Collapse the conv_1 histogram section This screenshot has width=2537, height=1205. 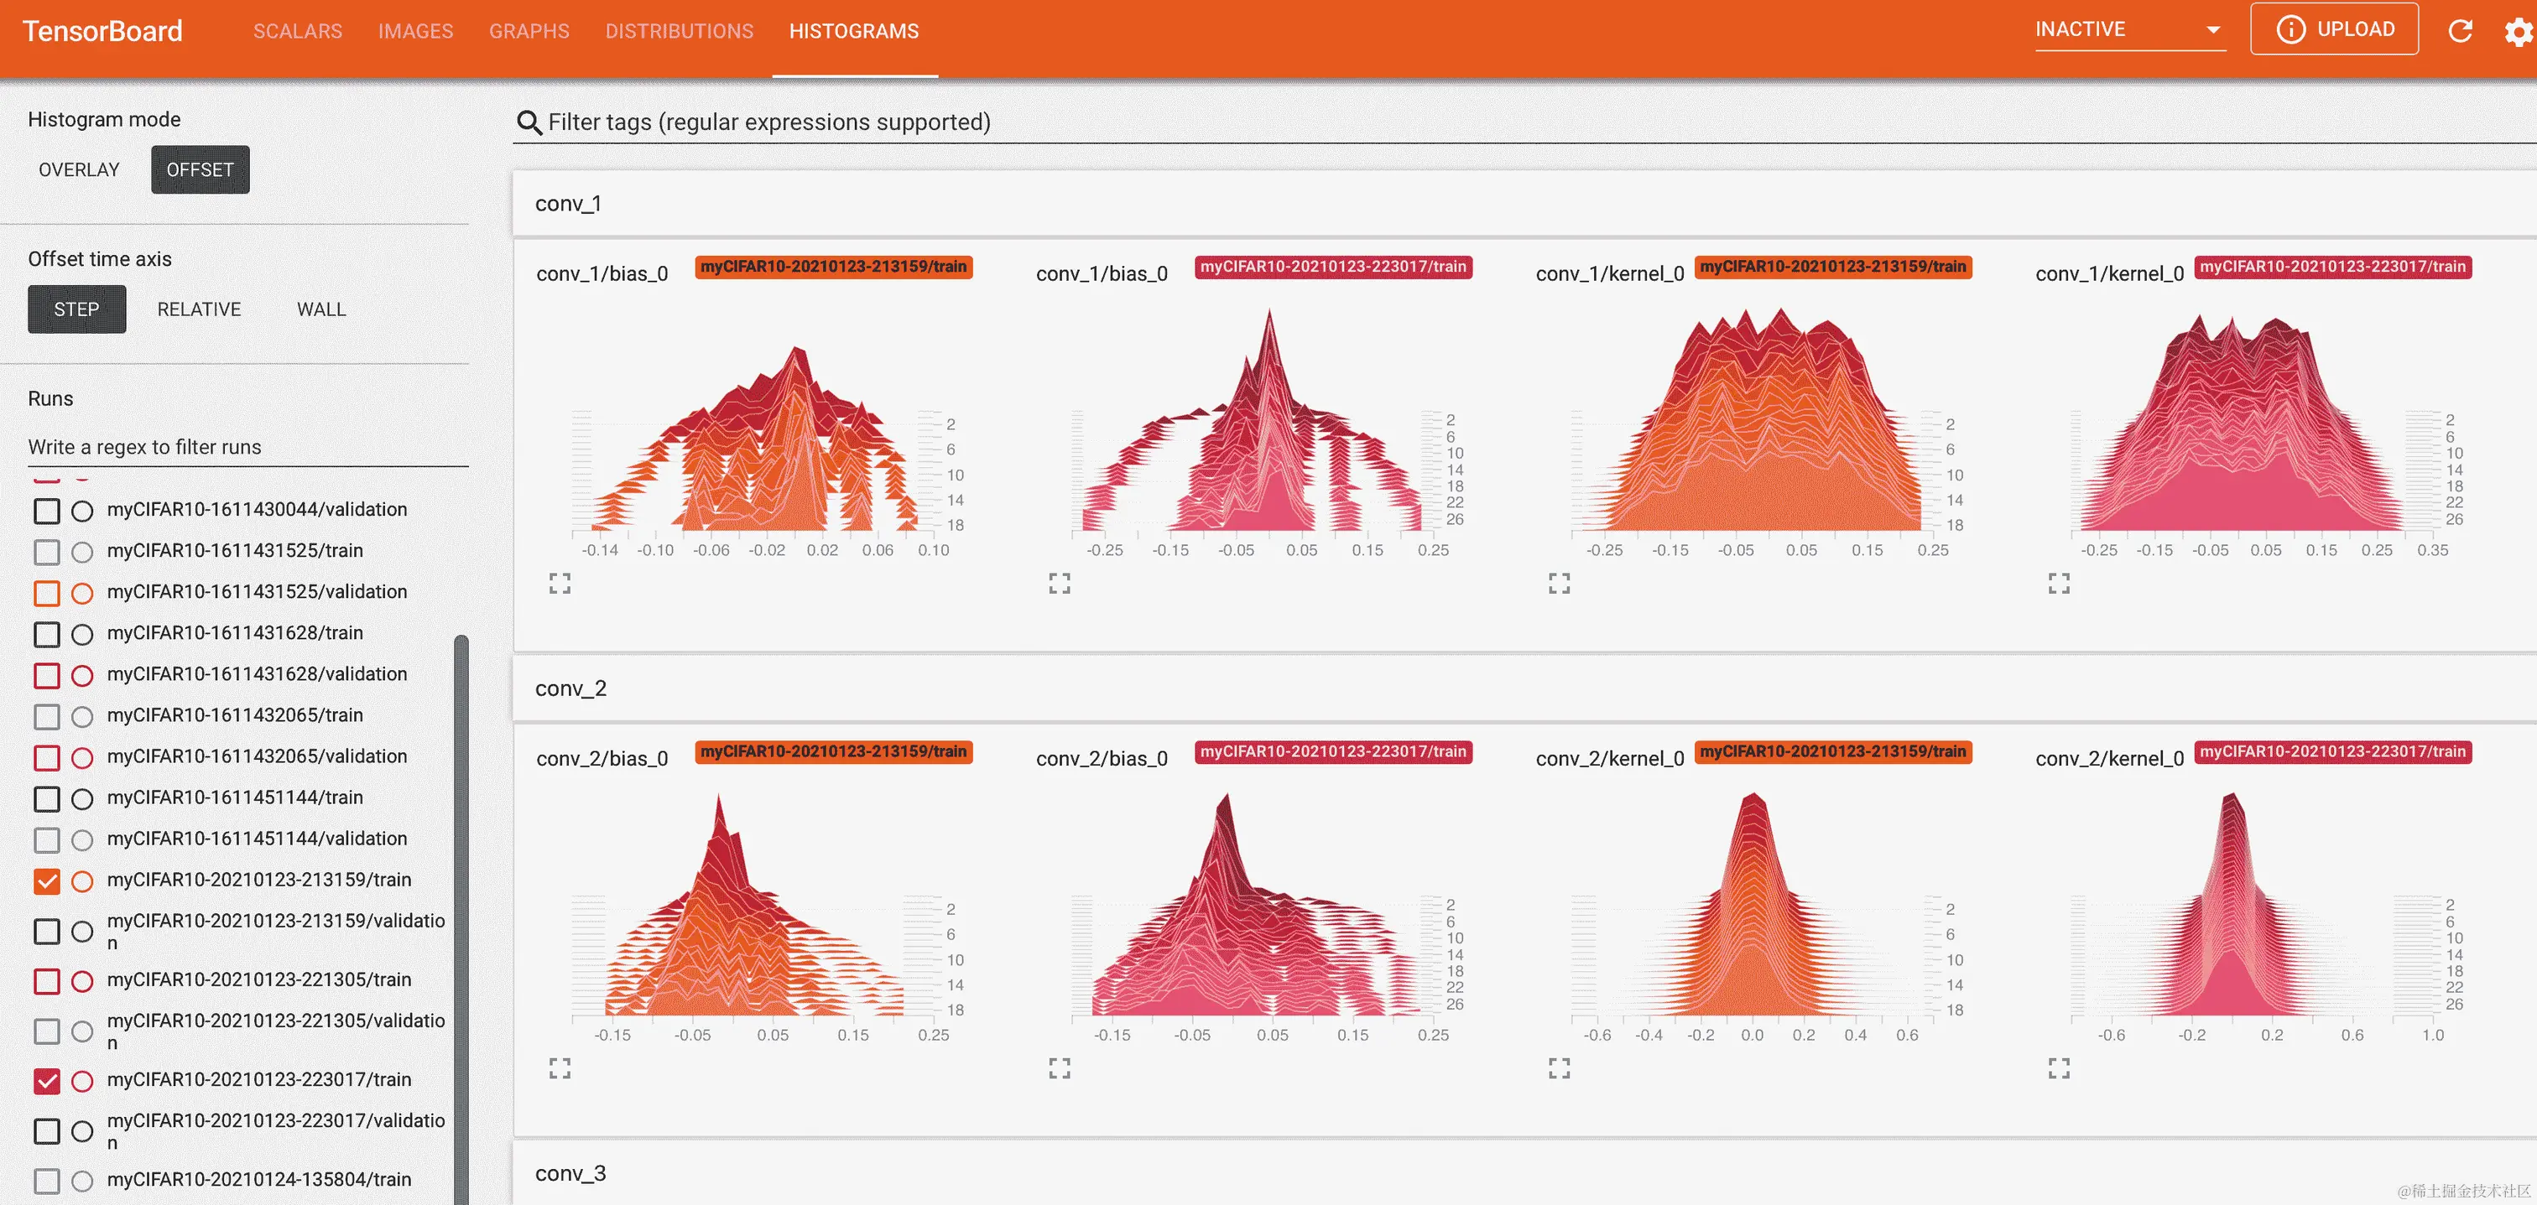(568, 204)
